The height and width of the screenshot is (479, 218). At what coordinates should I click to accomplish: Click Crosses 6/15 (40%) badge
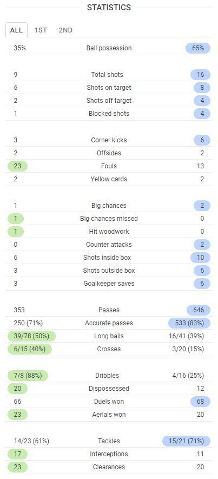pyautogui.click(x=30, y=349)
